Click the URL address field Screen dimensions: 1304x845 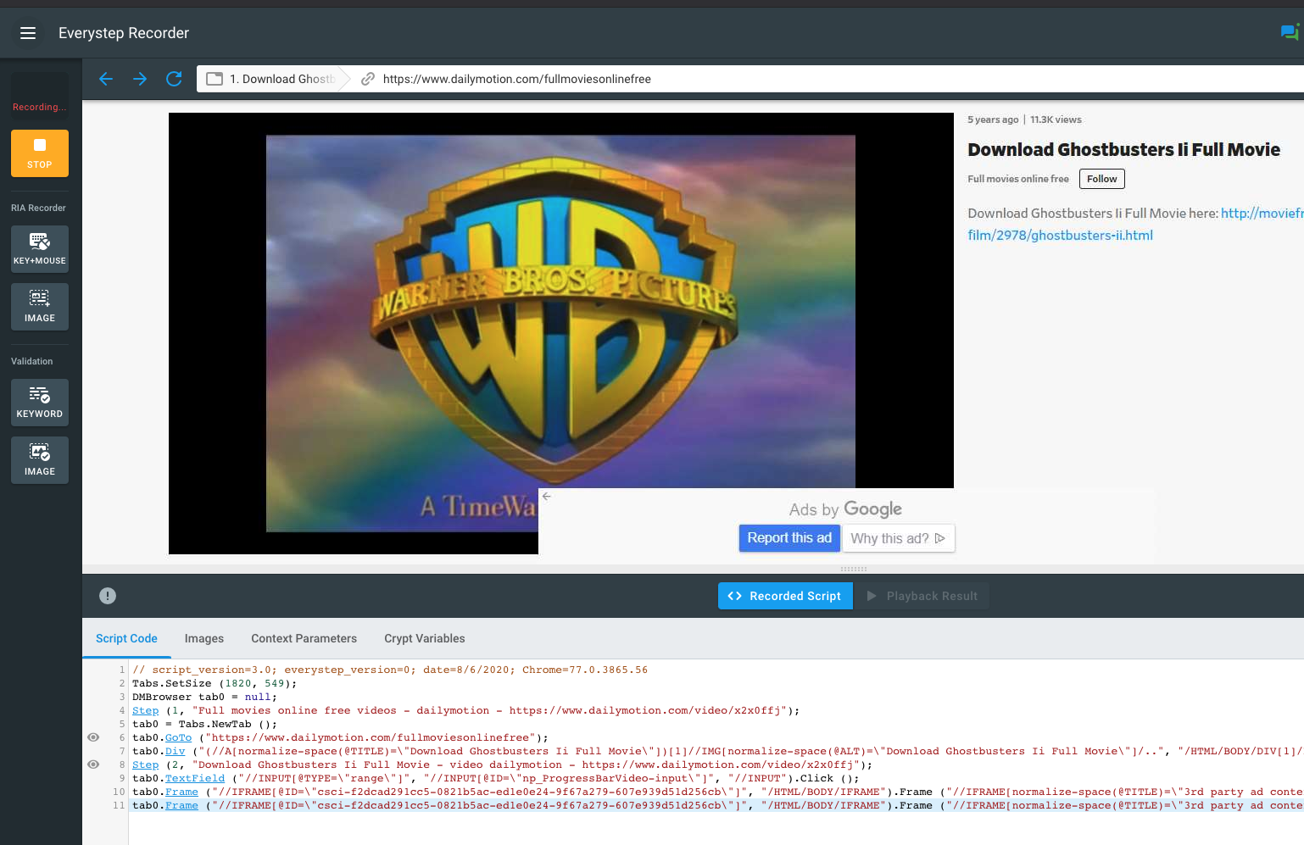(x=763, y=79)
